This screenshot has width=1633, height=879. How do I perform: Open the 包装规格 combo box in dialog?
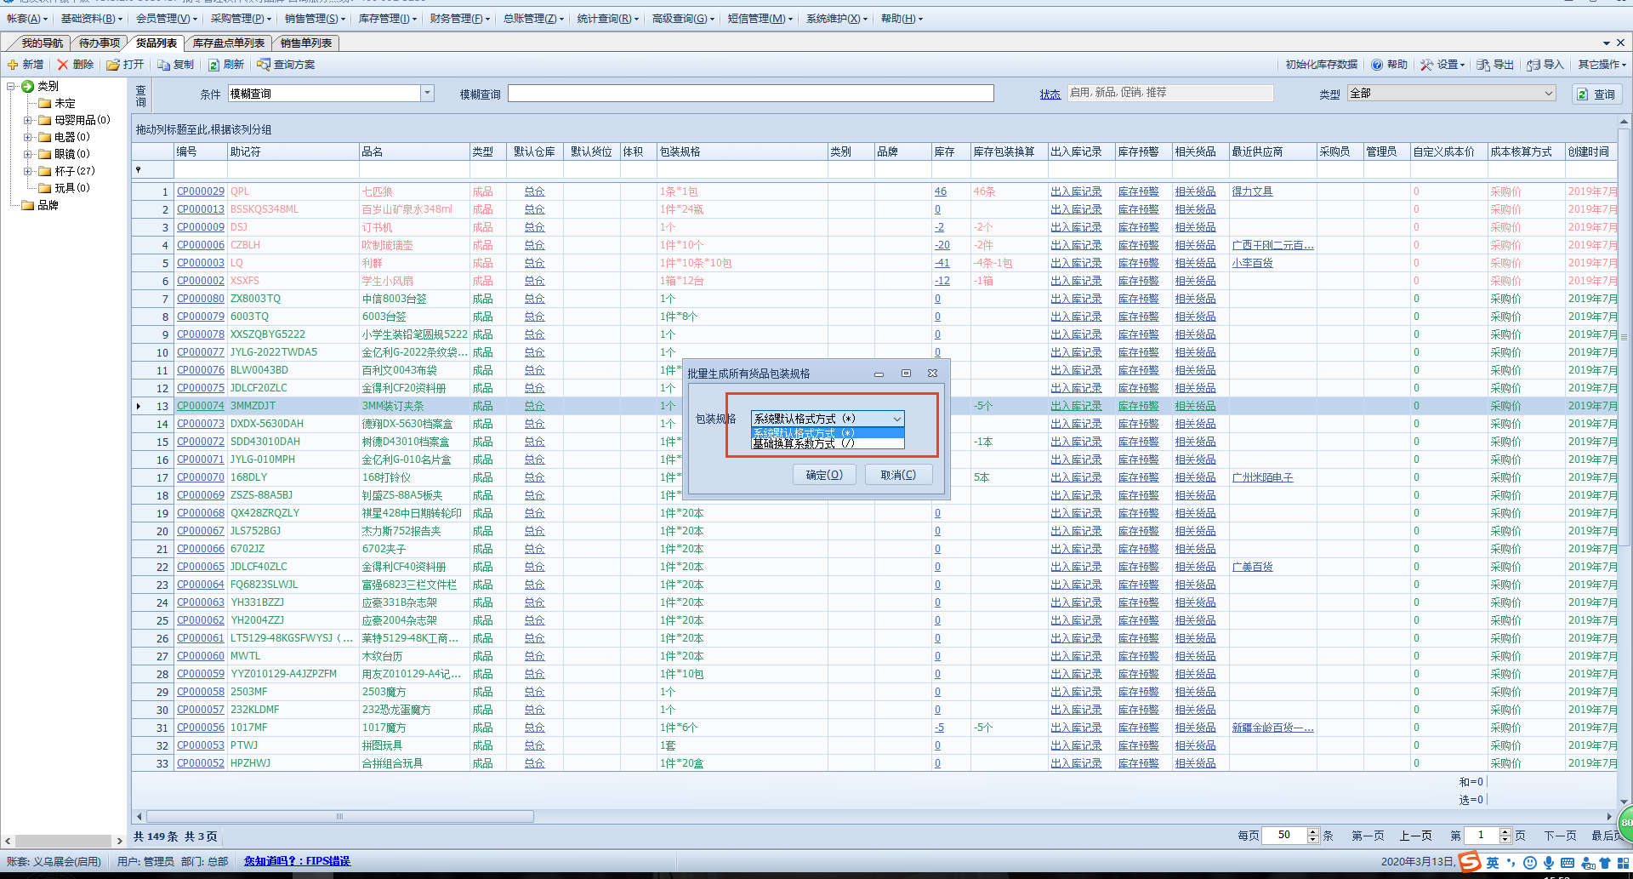827,419
